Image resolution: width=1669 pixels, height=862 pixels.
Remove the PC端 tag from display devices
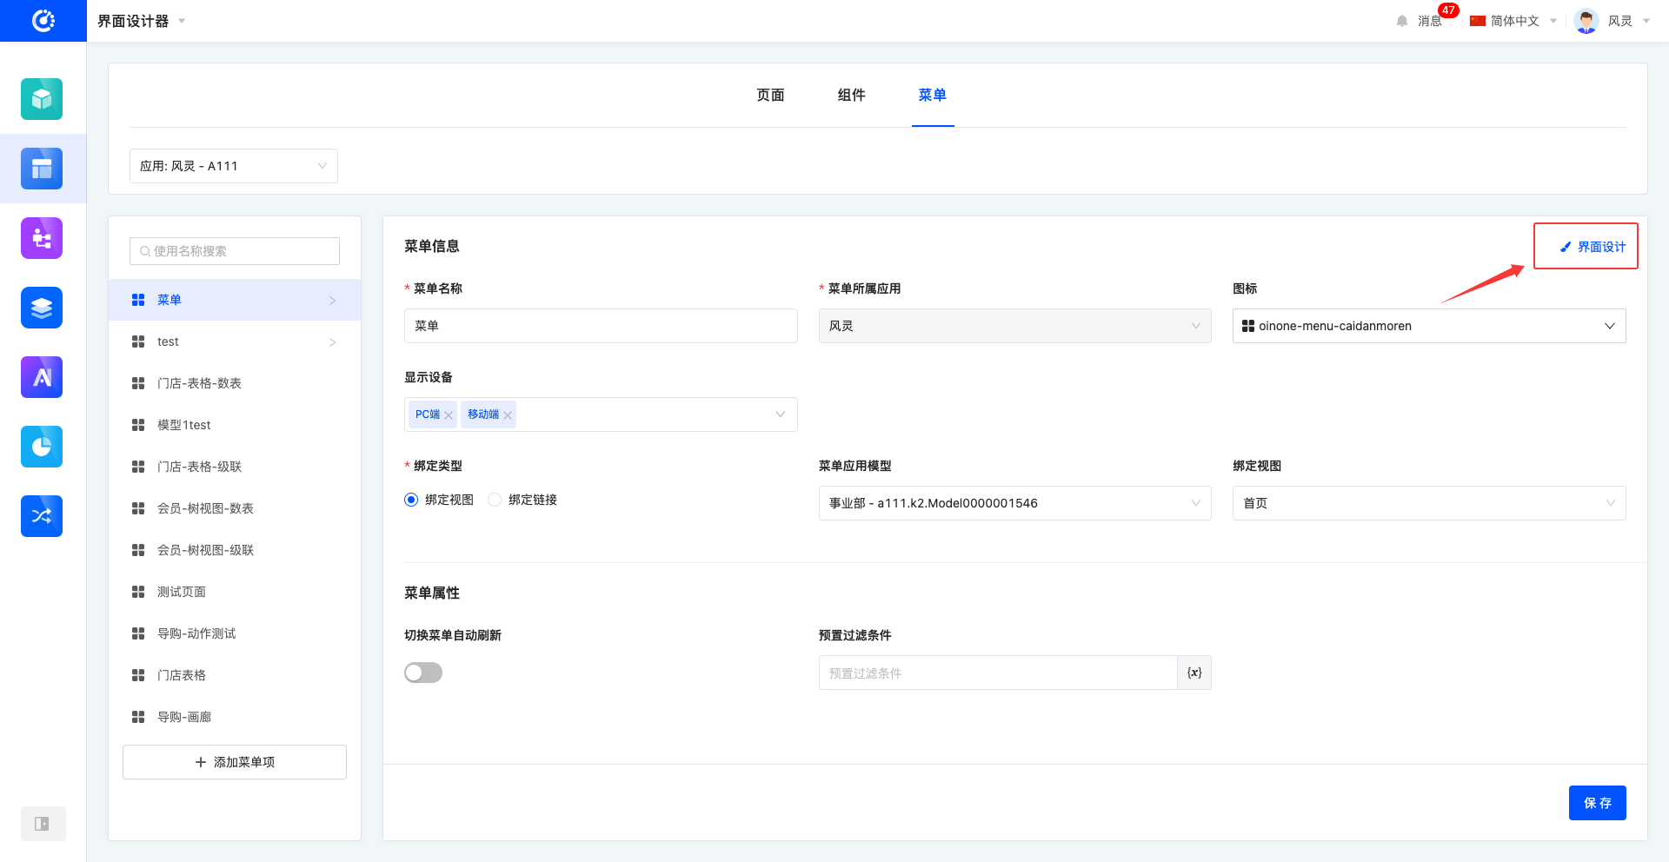449,415
